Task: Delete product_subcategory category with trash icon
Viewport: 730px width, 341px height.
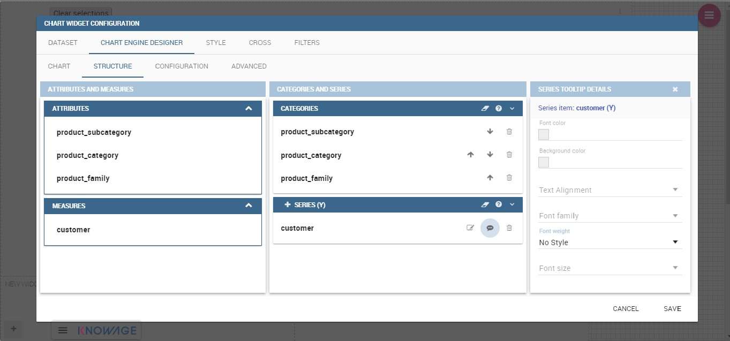Action: tap(509, 132)
